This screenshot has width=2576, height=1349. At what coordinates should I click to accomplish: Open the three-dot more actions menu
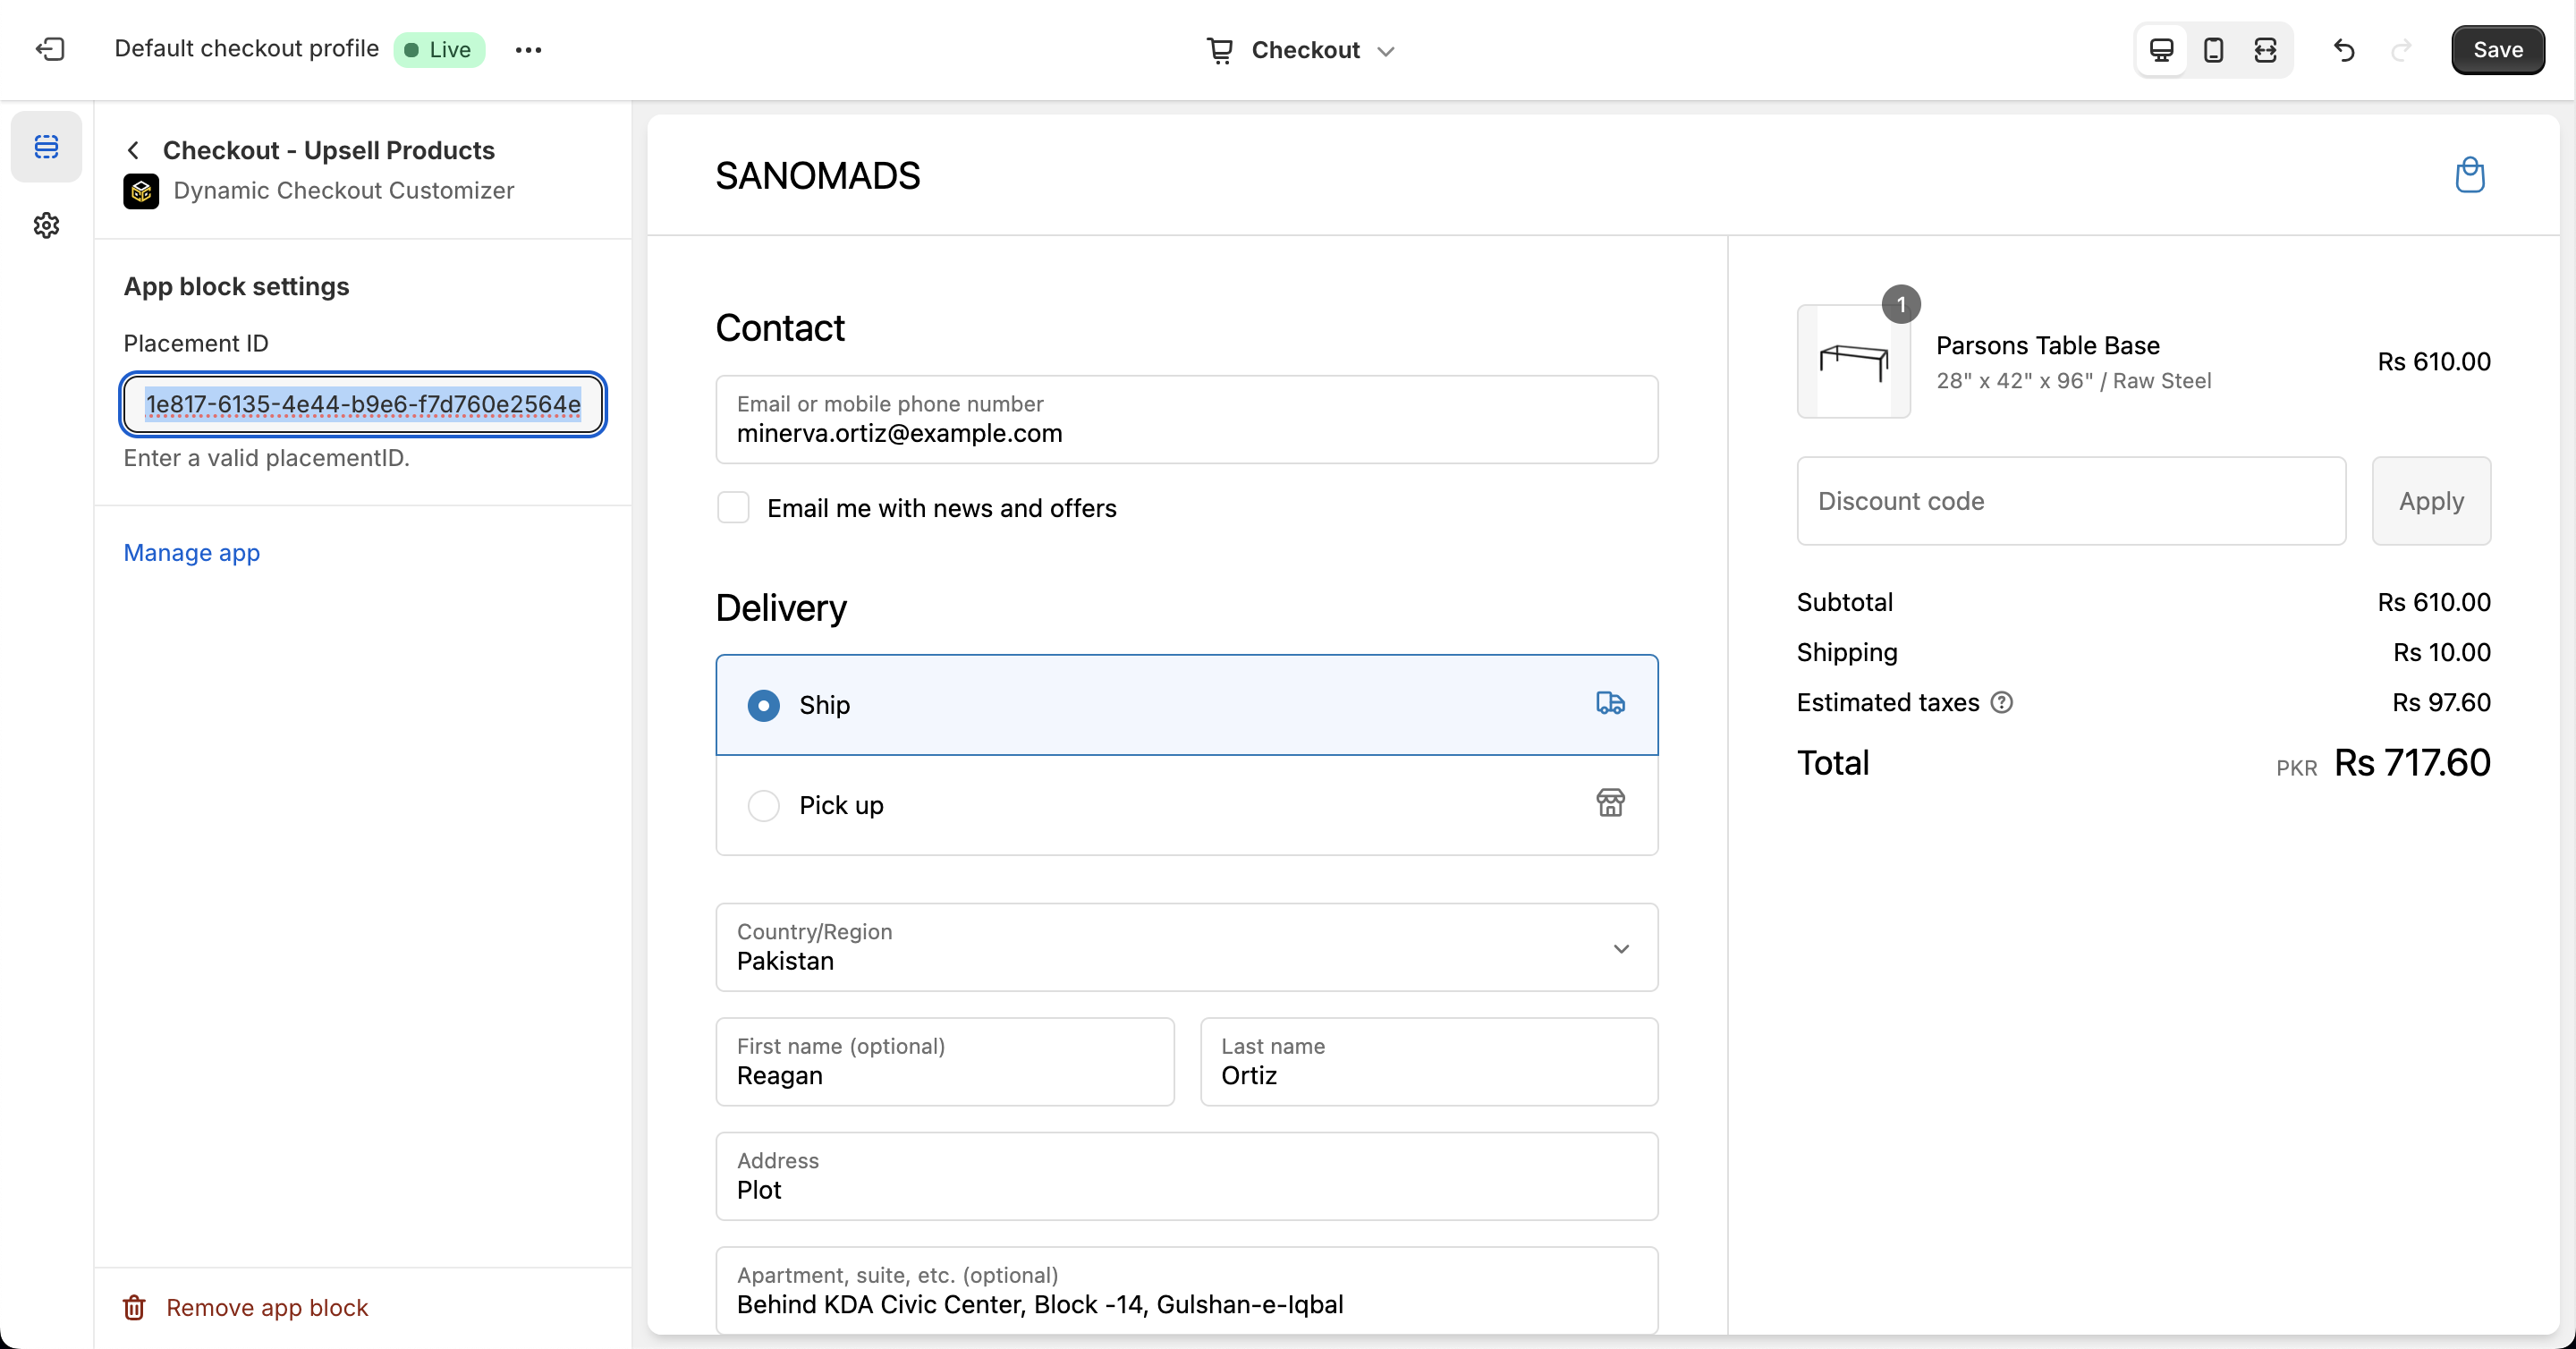coord(528,49)
